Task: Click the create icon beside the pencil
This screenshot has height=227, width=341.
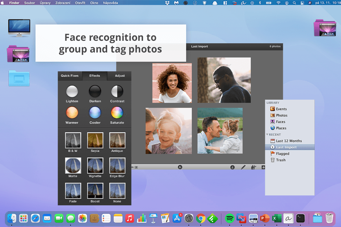Action: point(254,167)
